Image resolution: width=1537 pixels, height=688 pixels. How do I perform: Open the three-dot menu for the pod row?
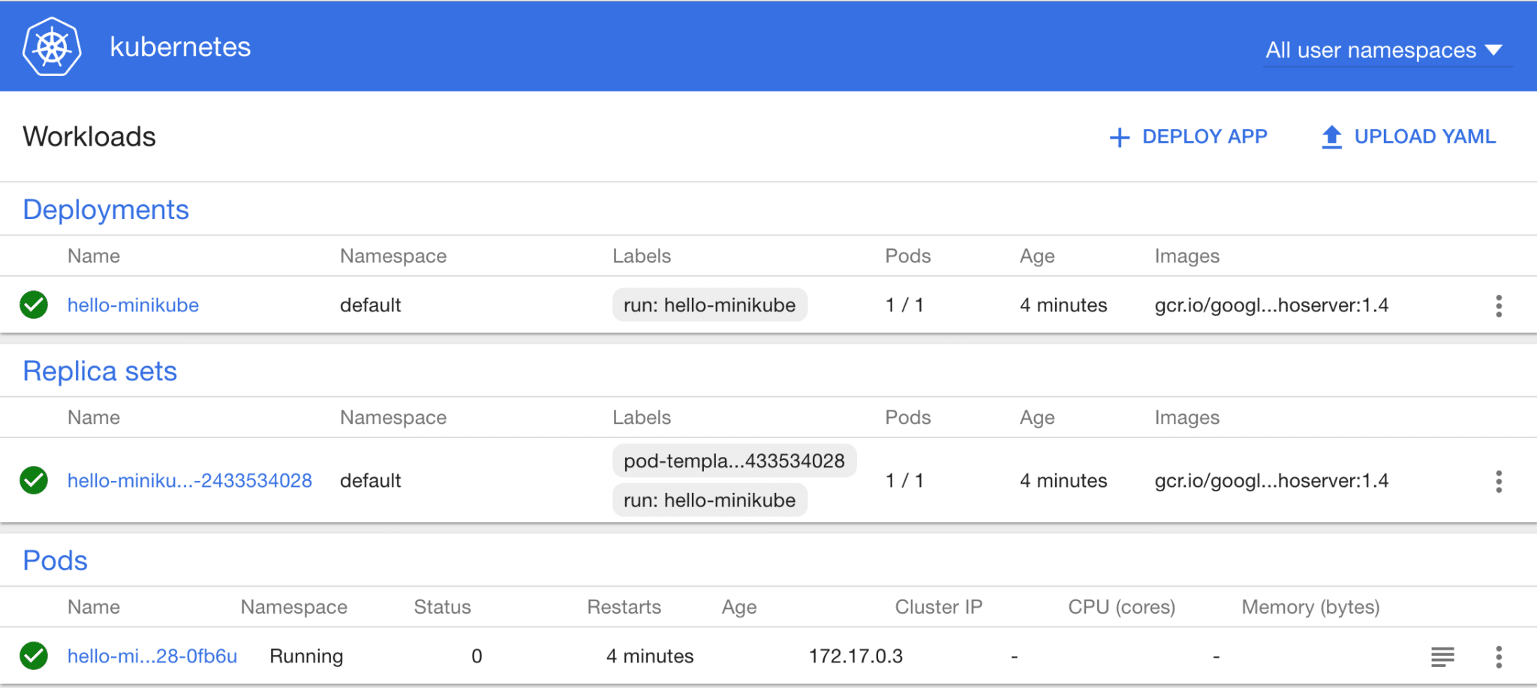(1499, 656)
